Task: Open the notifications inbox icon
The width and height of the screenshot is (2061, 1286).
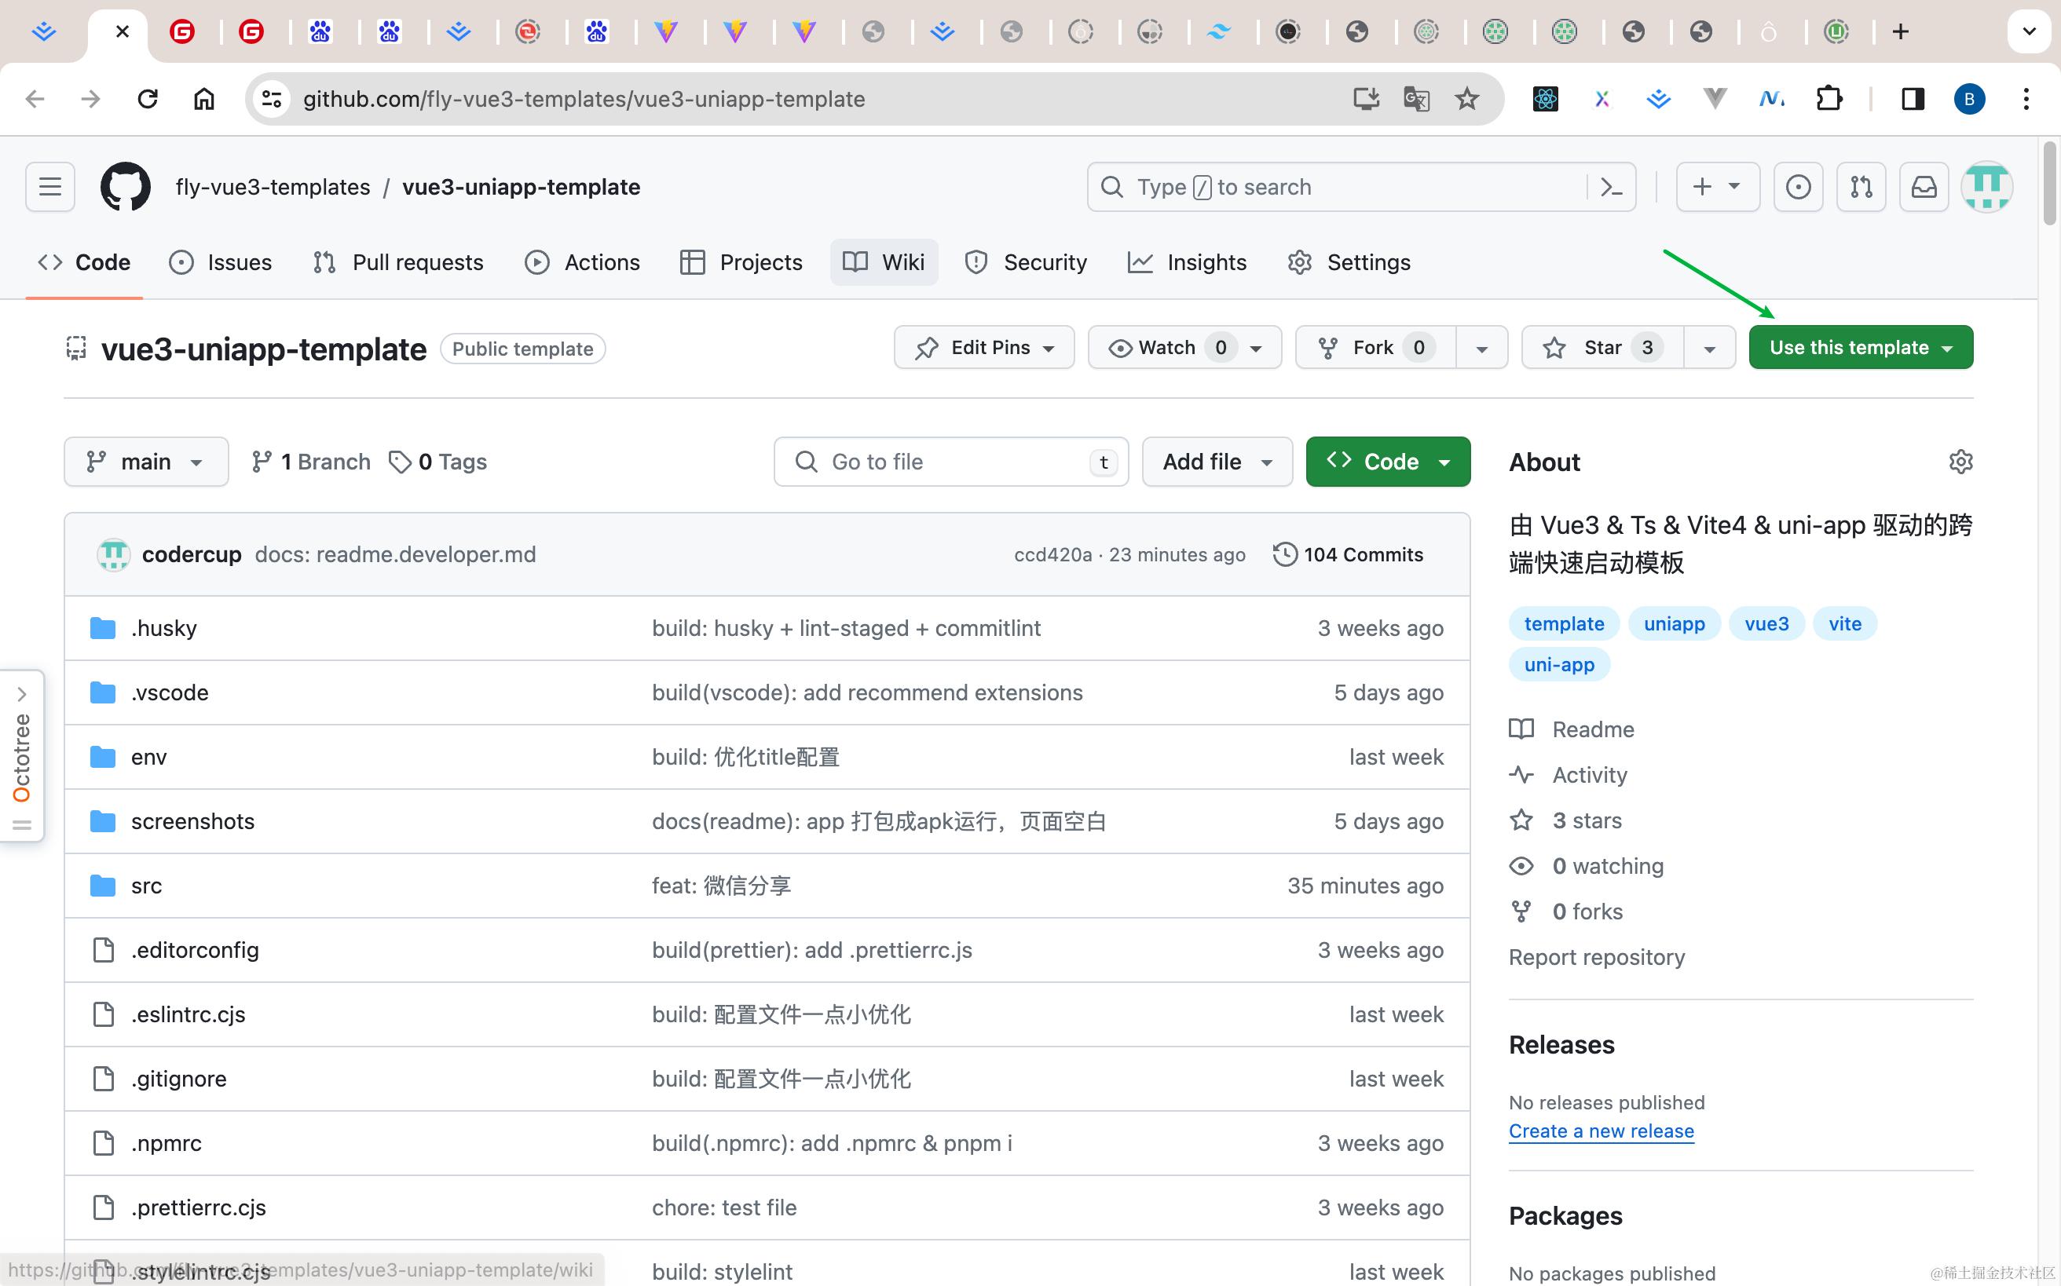Action: tap(1924, 186)
